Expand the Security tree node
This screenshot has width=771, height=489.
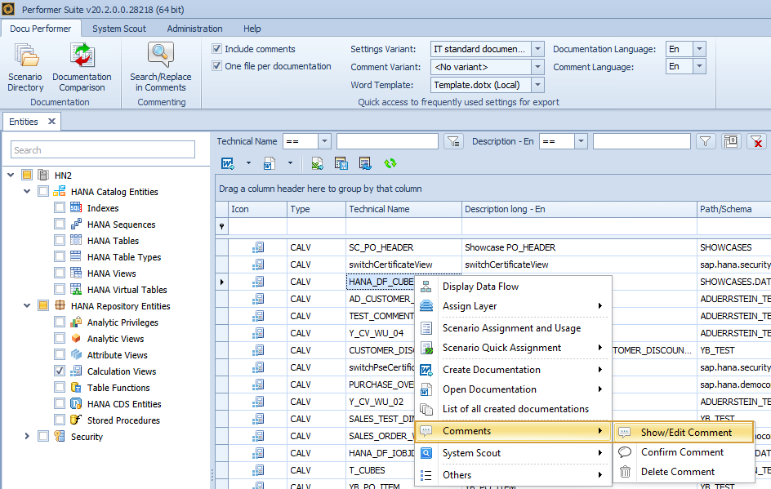pos(25,436)
